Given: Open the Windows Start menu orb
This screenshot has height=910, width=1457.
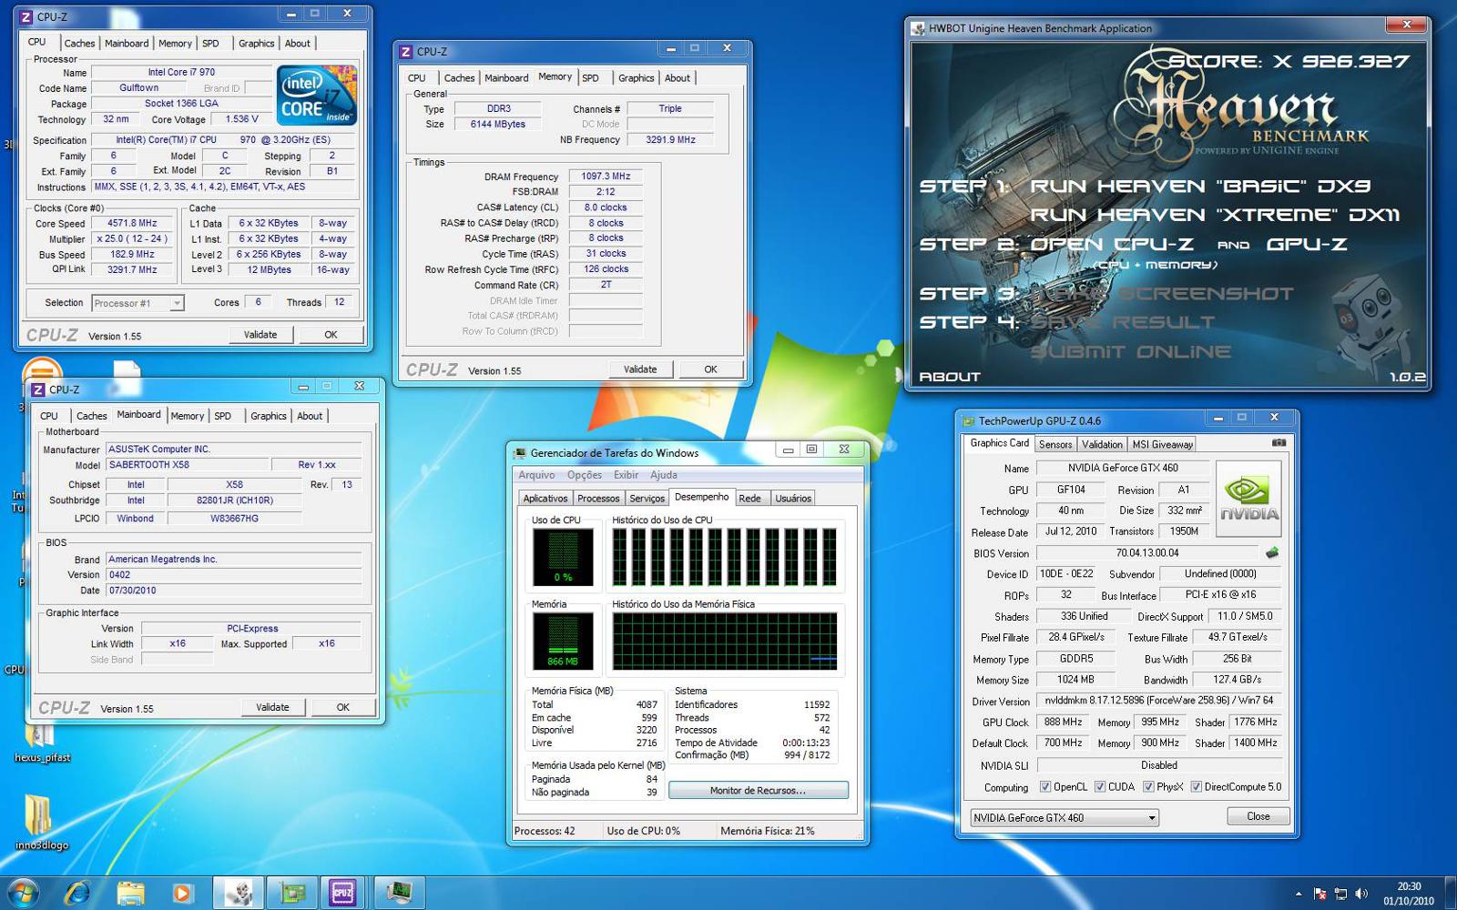Looking at the screenshot, I should click(x=22, y=893).
